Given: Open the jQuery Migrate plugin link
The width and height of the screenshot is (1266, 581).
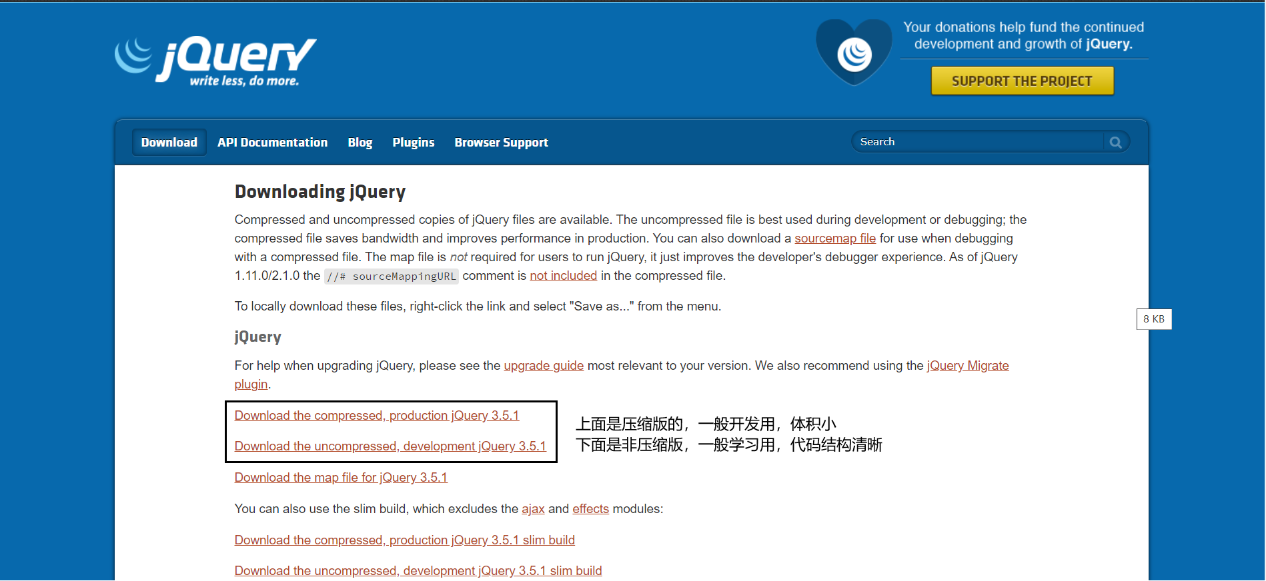Looking at the screenshot, I should pyautogui.click(x=968, y=366).
